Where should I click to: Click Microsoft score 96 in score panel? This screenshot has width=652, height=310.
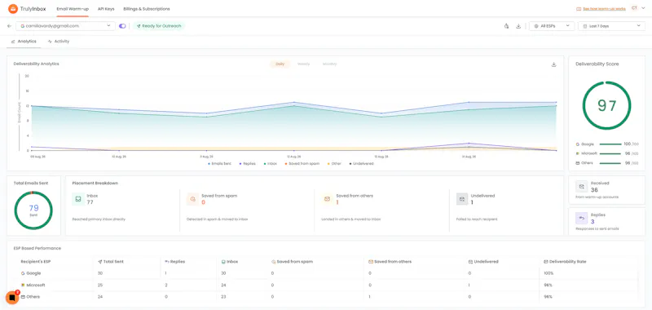[x=627, y=153]
